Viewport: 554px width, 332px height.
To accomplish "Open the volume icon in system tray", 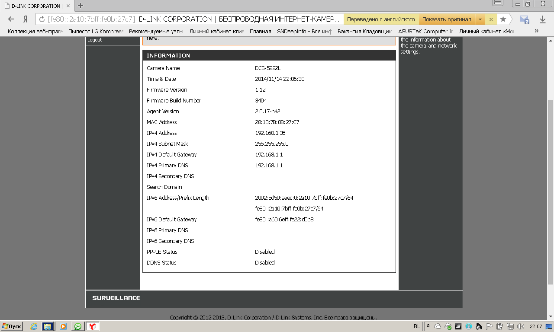I will click(521, 326).
